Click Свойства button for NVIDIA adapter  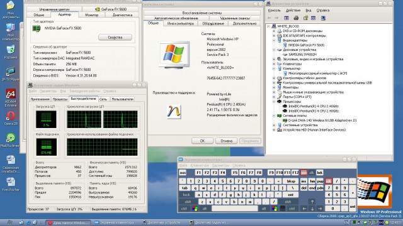(x=115, y=38)
